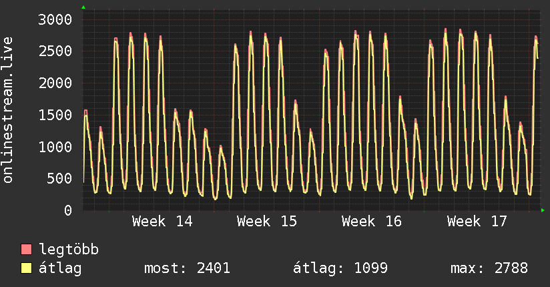Click the yellow-swatch átlag legend label

(60, 268)
